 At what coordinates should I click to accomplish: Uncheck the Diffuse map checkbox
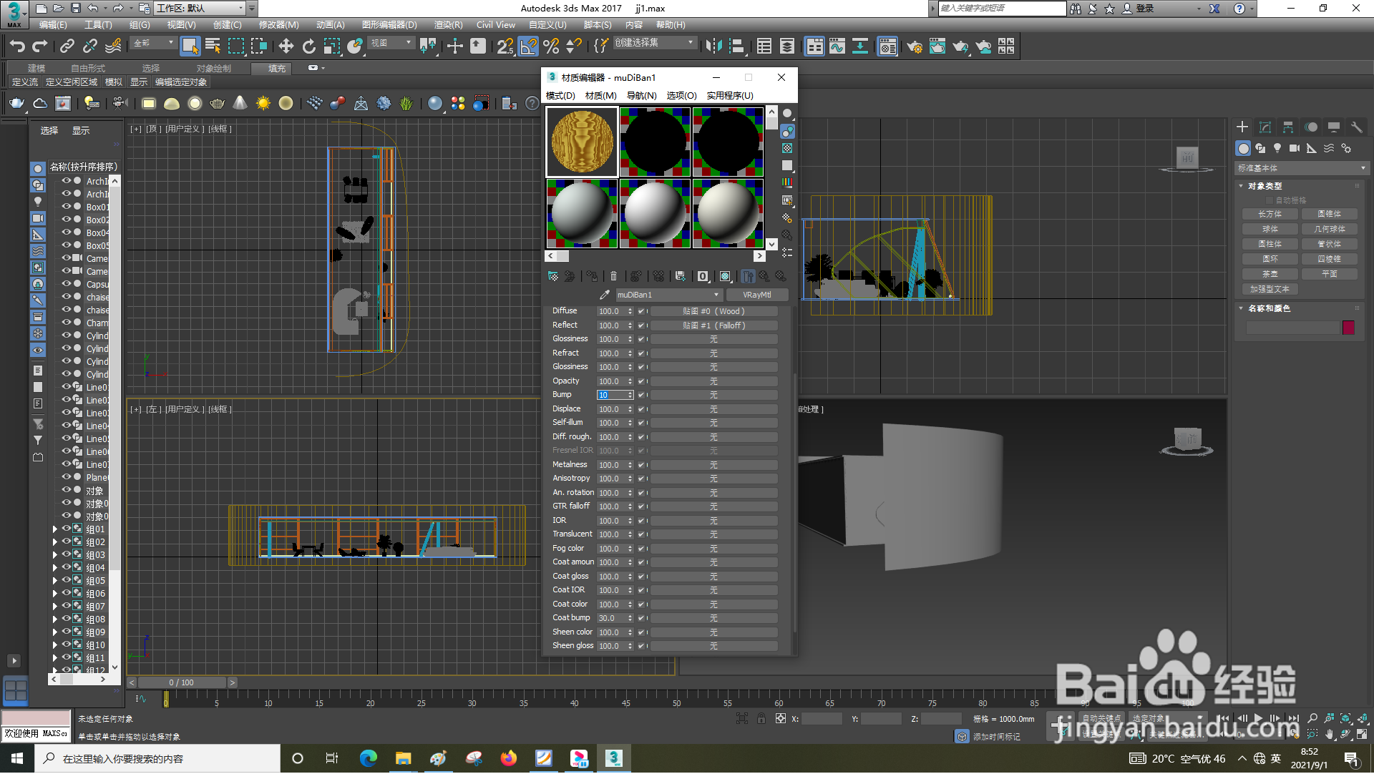point(641,311)
